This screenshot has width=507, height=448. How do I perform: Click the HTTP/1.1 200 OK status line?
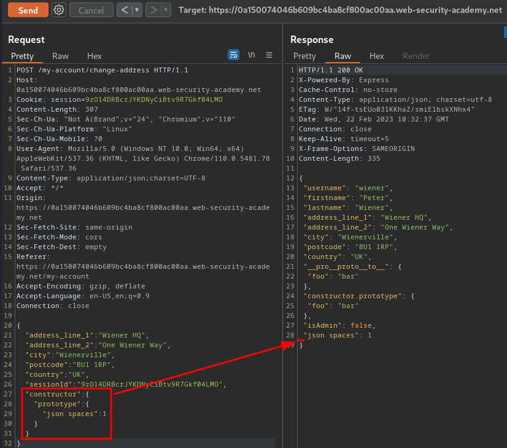(331, 70)
